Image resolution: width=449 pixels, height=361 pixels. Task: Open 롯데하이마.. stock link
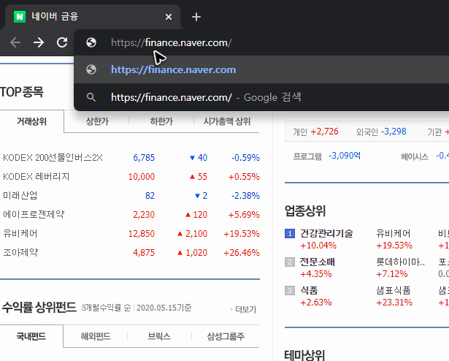tap(400, 262)
